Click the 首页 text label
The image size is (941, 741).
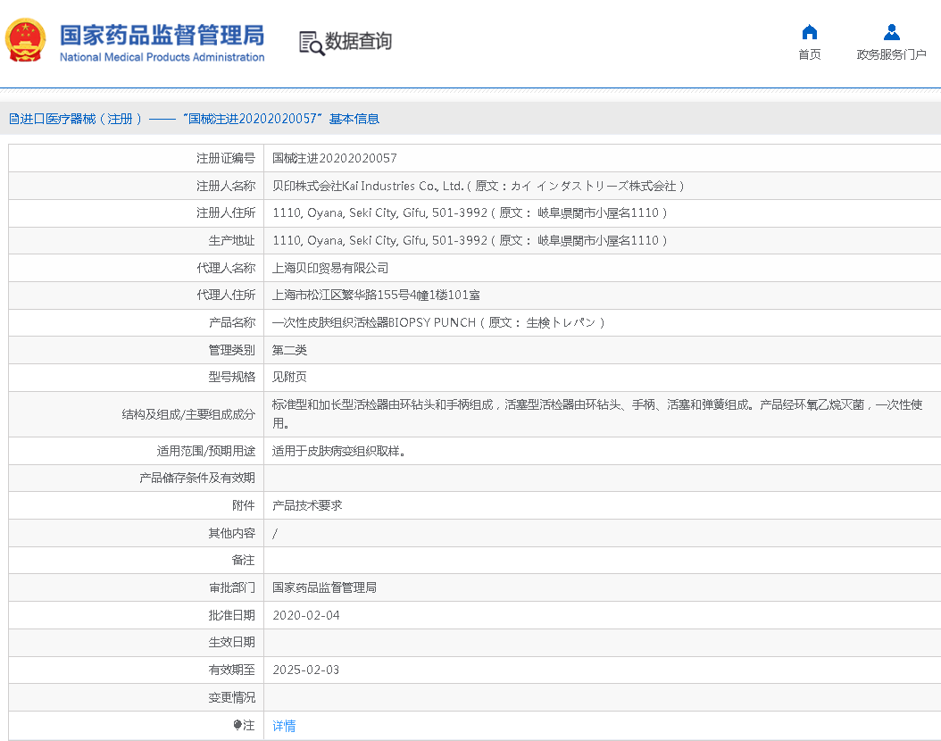809,54
